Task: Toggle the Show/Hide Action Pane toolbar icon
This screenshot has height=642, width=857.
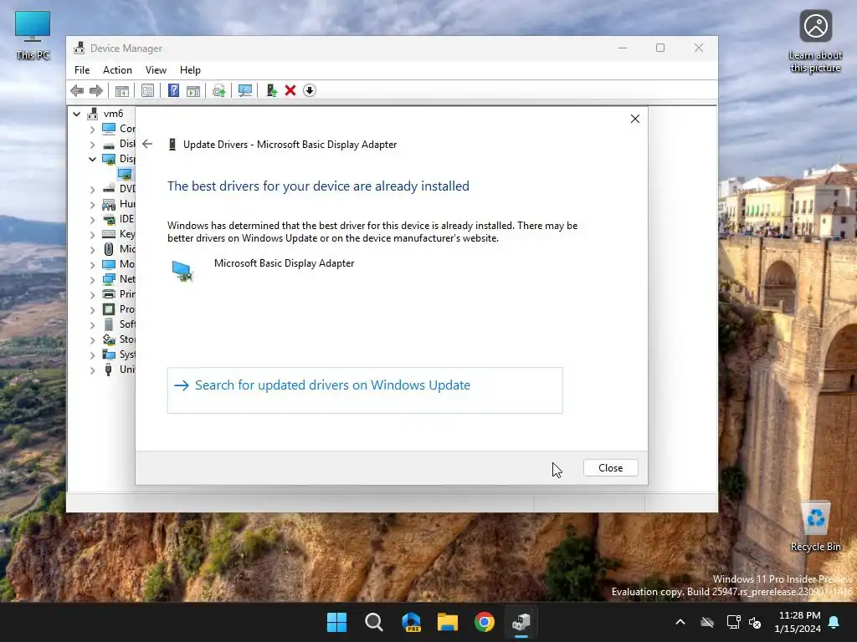Action: [x=193, y=90]
